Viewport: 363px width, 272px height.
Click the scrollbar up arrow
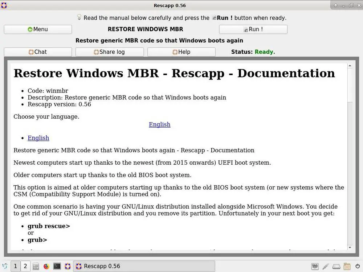click(350, 66)
